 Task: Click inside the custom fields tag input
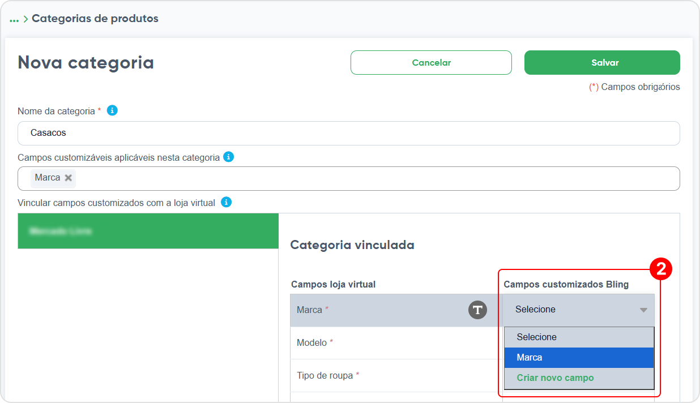[x=349, y=178]
